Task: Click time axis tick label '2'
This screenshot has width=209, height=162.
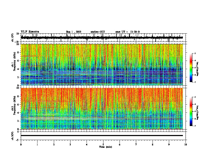Action: tap(54, 145)
